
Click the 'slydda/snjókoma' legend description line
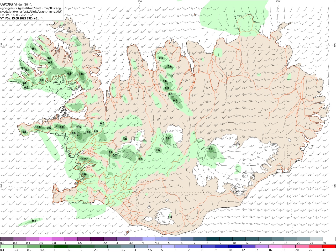[31, 12]
